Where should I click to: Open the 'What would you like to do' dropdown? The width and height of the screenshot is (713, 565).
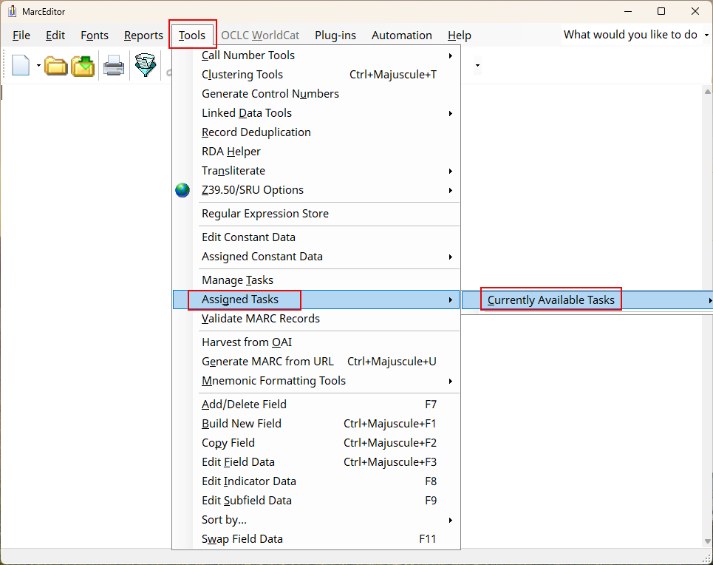[706, 35]
